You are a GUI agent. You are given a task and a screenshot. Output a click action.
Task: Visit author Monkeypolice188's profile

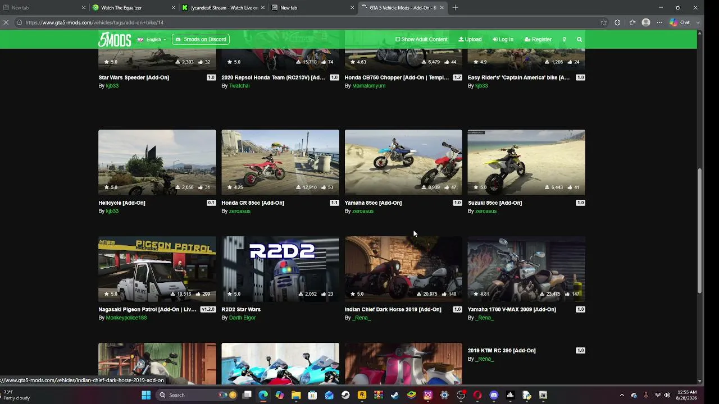pos(126,318)
